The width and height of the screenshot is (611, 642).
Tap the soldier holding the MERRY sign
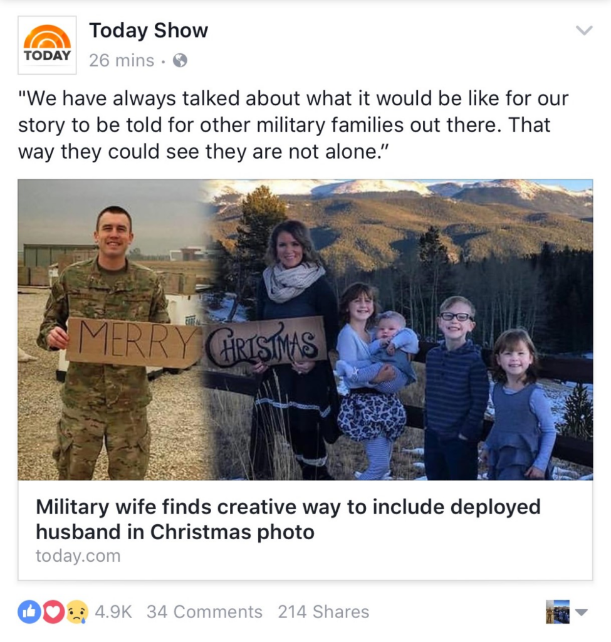105,343
